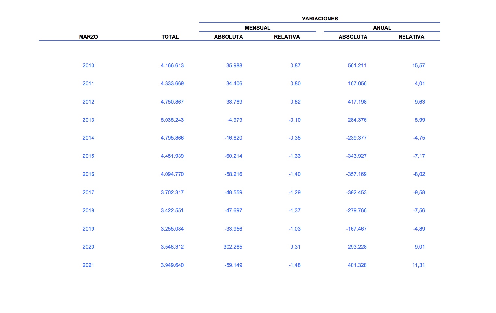Click monthly absolute value 302.265

233,247
